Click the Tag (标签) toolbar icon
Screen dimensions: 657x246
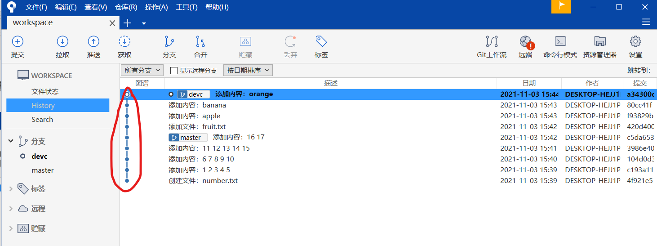[321, 42]
